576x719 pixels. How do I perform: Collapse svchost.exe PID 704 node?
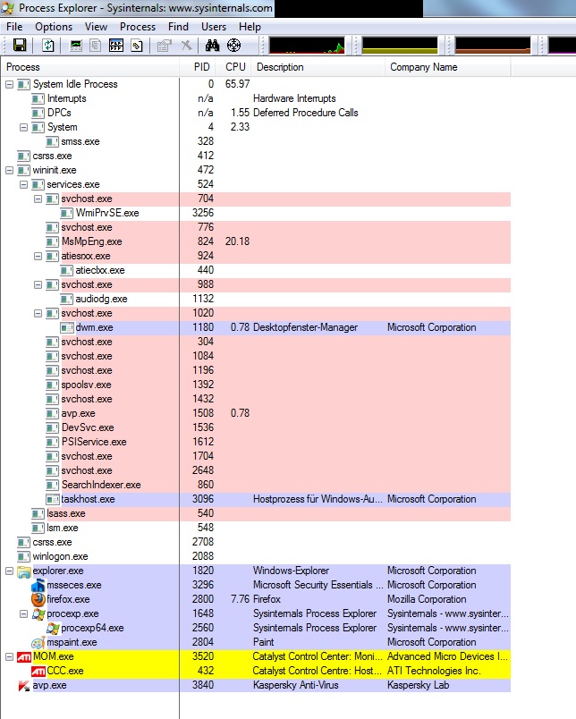(x=38, y=199)
